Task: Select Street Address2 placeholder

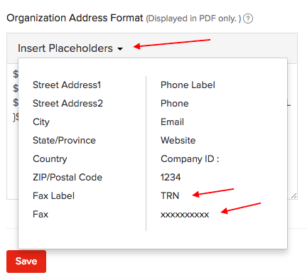Action: [68, 103]
